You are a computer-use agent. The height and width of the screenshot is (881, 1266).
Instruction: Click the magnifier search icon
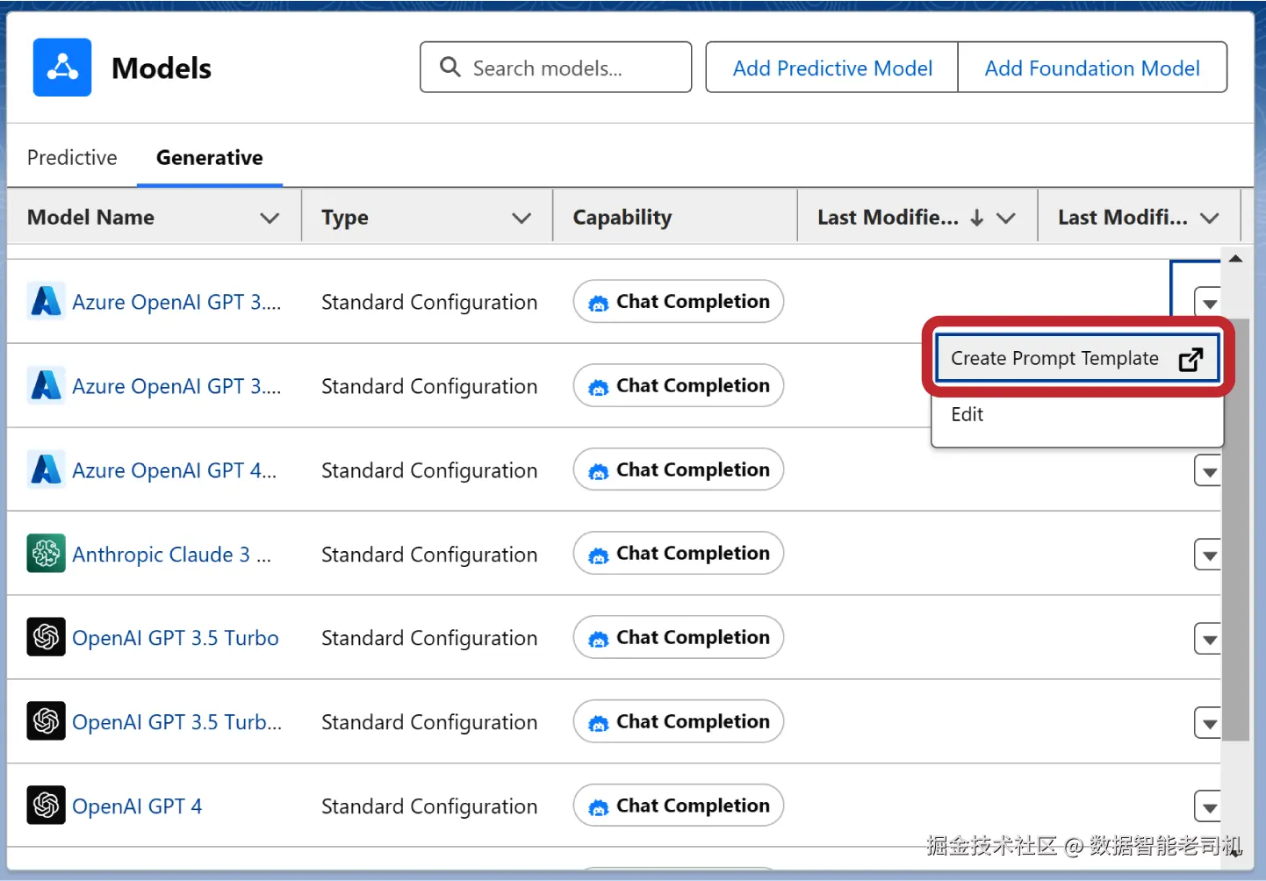click(450, 68)
